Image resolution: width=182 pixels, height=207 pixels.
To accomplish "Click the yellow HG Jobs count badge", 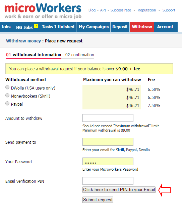I will 36,26.
